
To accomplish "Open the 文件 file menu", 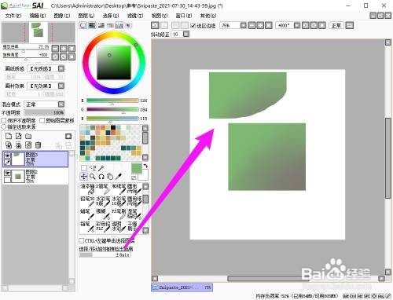I will (13, 16).
